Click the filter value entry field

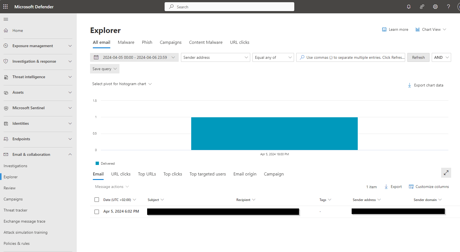[351, 57]
